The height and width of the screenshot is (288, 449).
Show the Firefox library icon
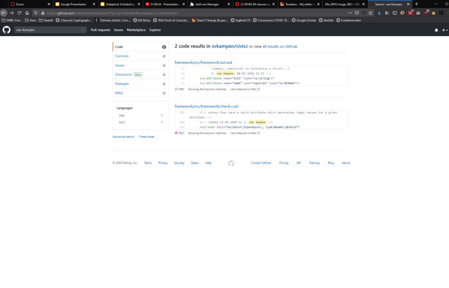point(387,13)
